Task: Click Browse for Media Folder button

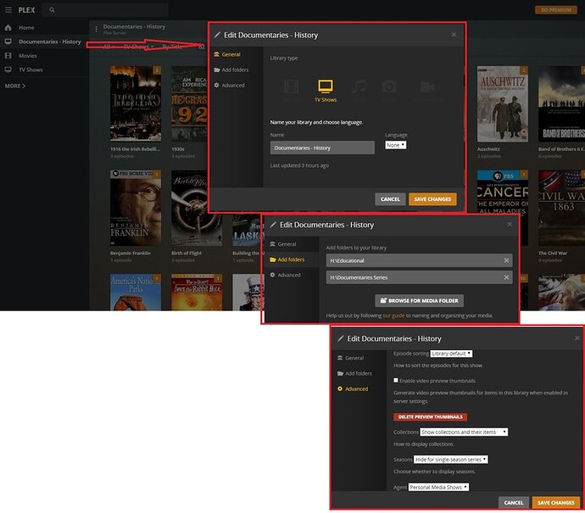Action: point(420,301)
